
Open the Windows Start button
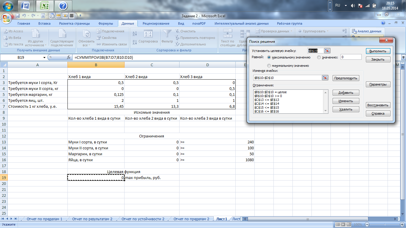[x=8, y=6]
